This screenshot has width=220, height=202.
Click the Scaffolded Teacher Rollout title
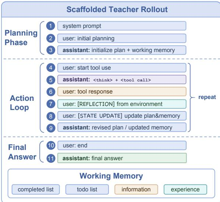117,10
